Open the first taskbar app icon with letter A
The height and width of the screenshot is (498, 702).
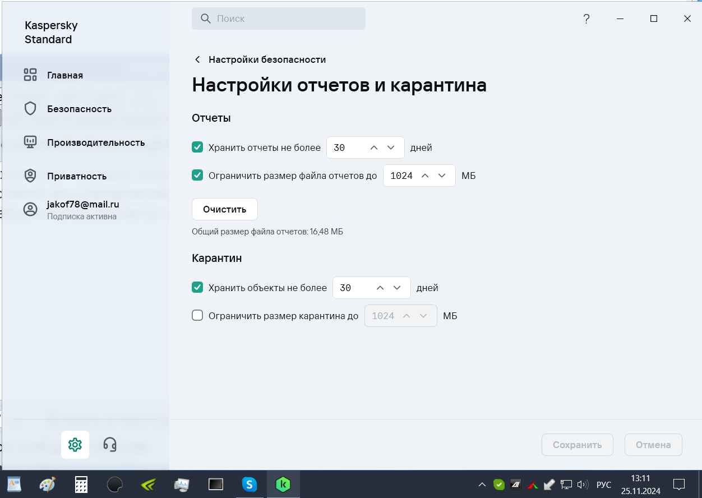coord(14,485)
